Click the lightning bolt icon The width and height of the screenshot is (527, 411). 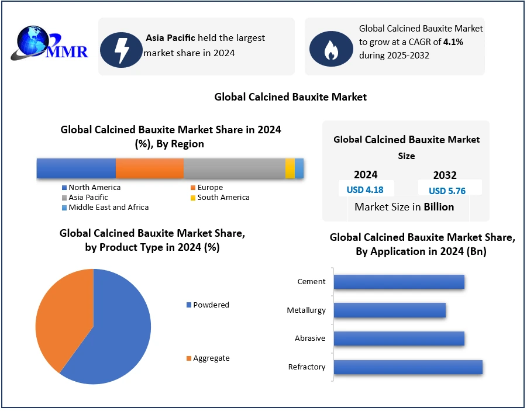coord(121,49)
